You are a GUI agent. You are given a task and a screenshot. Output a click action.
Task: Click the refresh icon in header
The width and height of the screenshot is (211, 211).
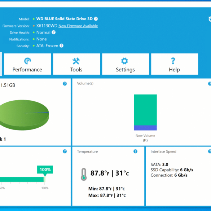(210, 19)
